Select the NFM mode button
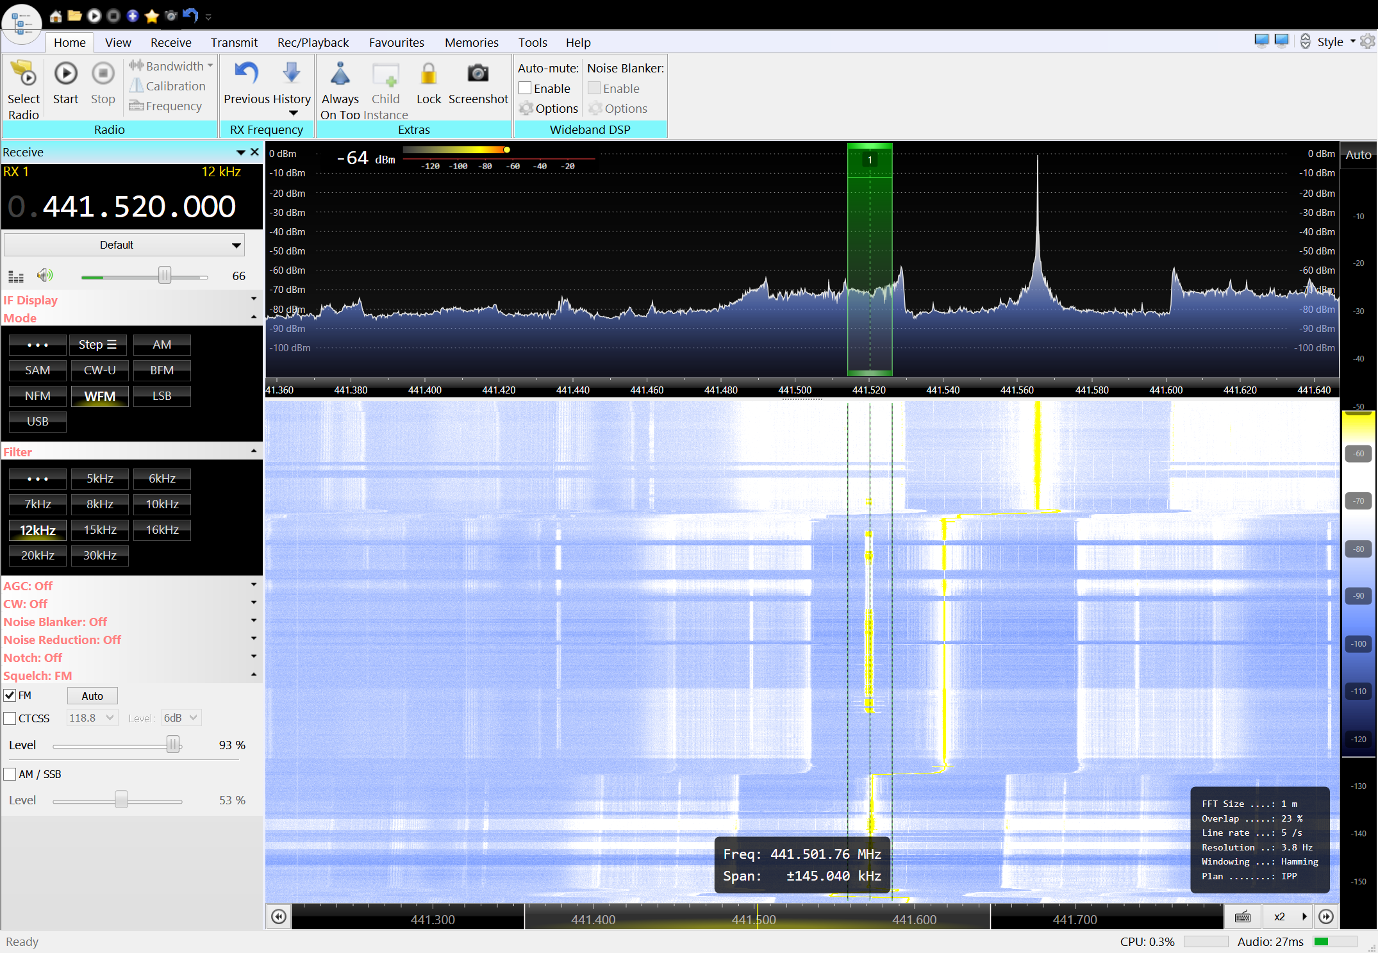Screen dimensions: 1378x953 (38, 396)
